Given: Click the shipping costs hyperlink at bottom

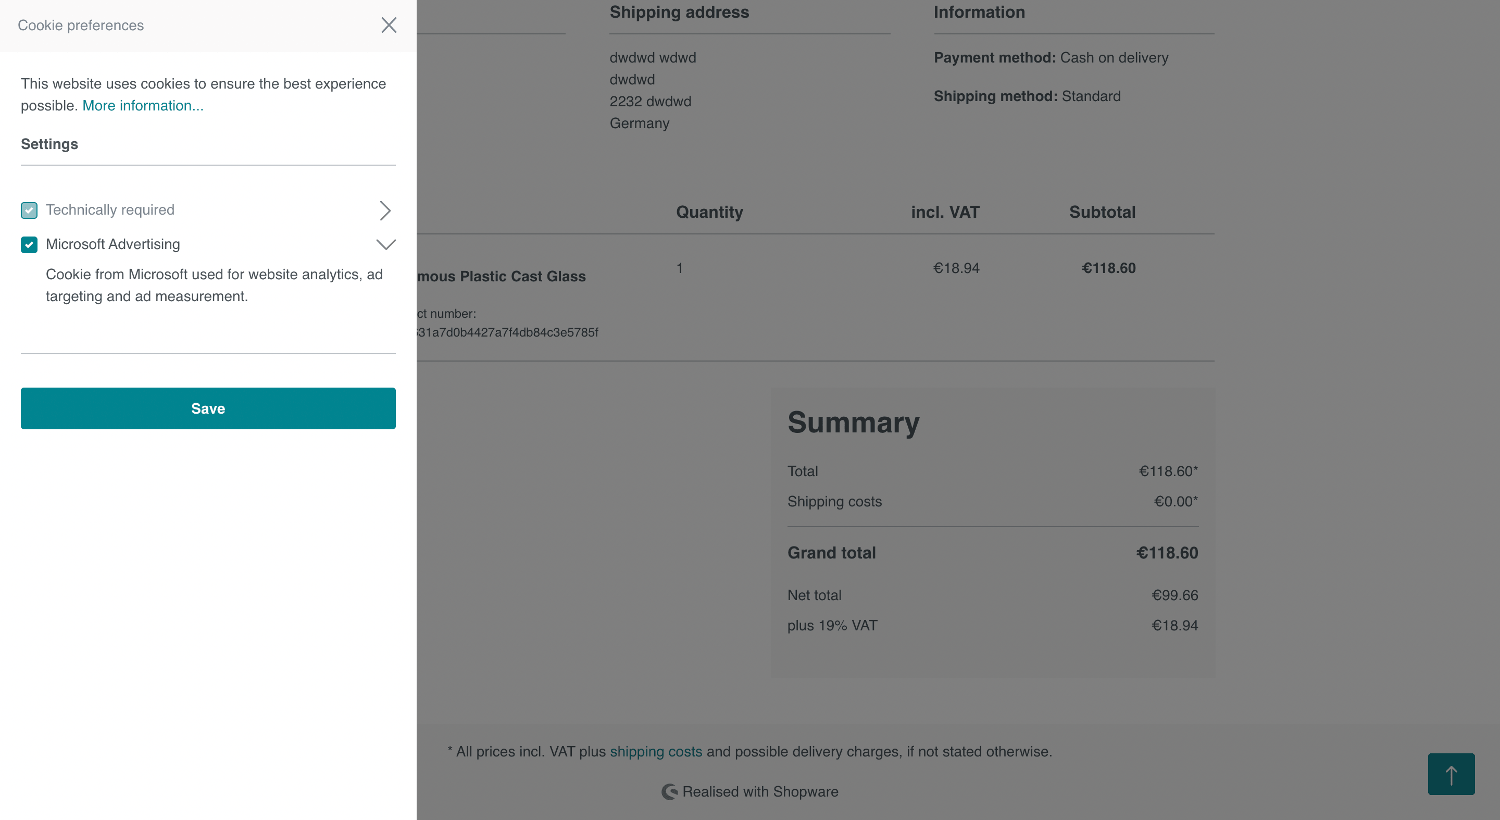Looking at the screenshot, I should pos(656,751).
